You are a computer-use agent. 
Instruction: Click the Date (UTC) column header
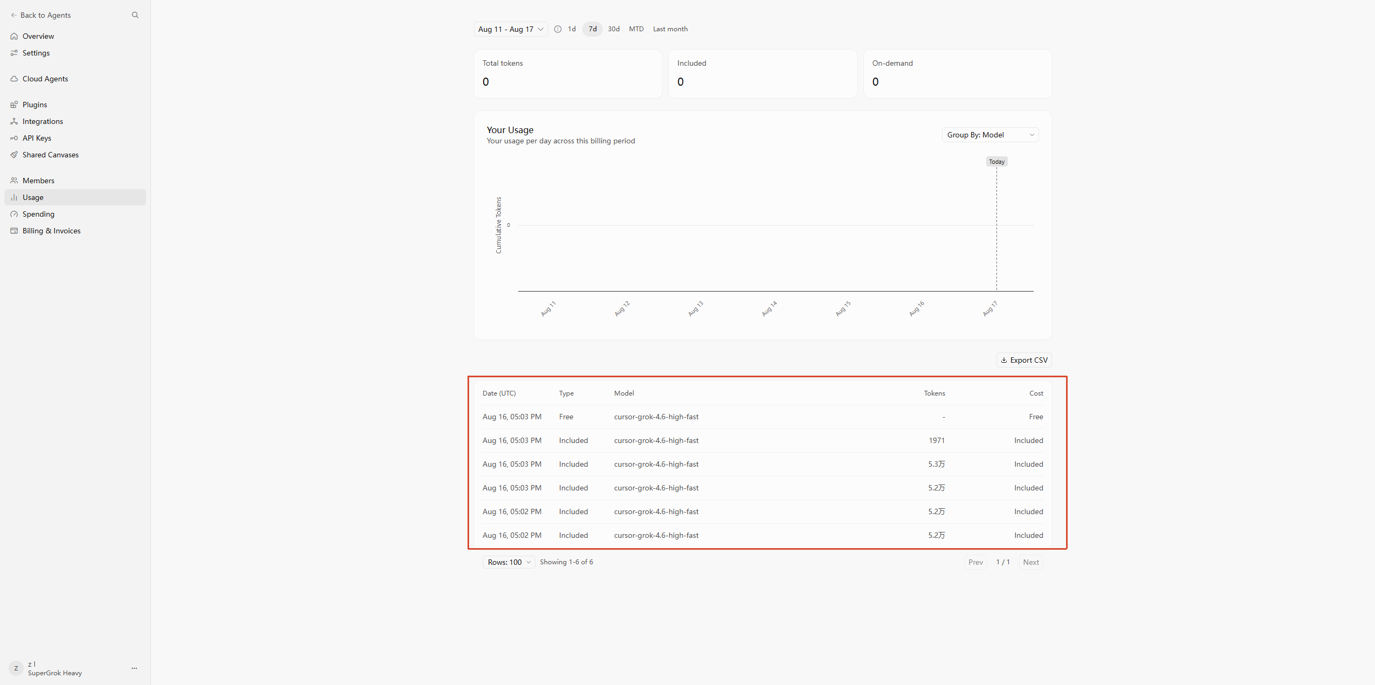tap(499, 393)
